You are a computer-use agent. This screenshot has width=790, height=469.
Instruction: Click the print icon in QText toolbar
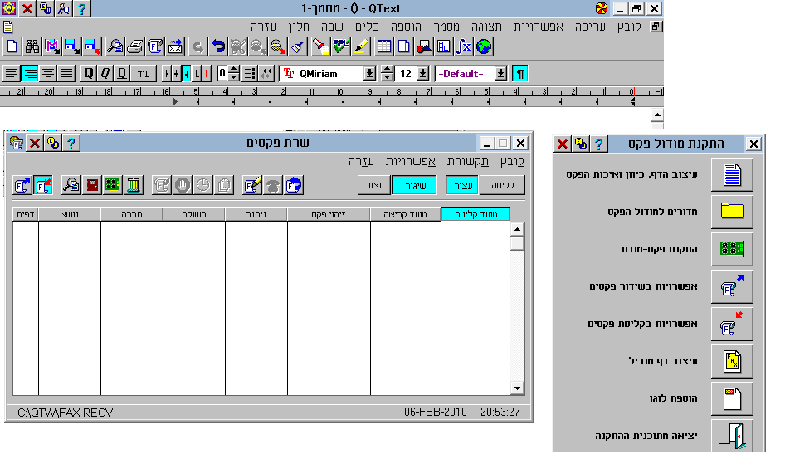pos(135,46)
